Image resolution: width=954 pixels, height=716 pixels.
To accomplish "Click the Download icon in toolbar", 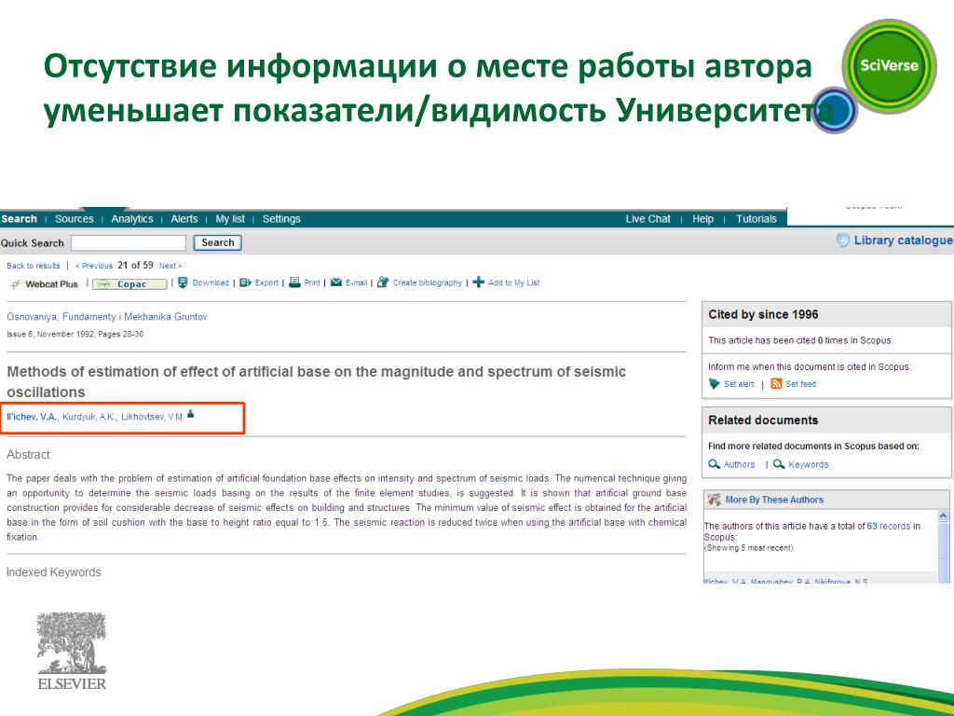I will click(x=183, y=282).
